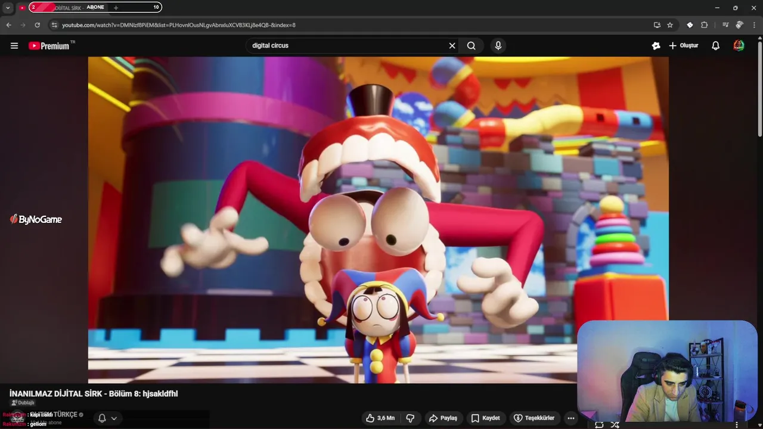Image resolution: width=763 pixels, height=429 pixels.
Task: Install app icon in address bar
Action: point(657,25)
